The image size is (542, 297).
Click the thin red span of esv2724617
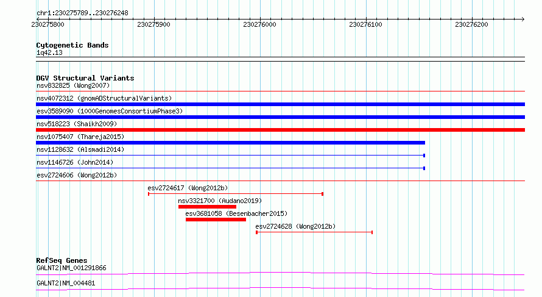click(x=236, y=194)
